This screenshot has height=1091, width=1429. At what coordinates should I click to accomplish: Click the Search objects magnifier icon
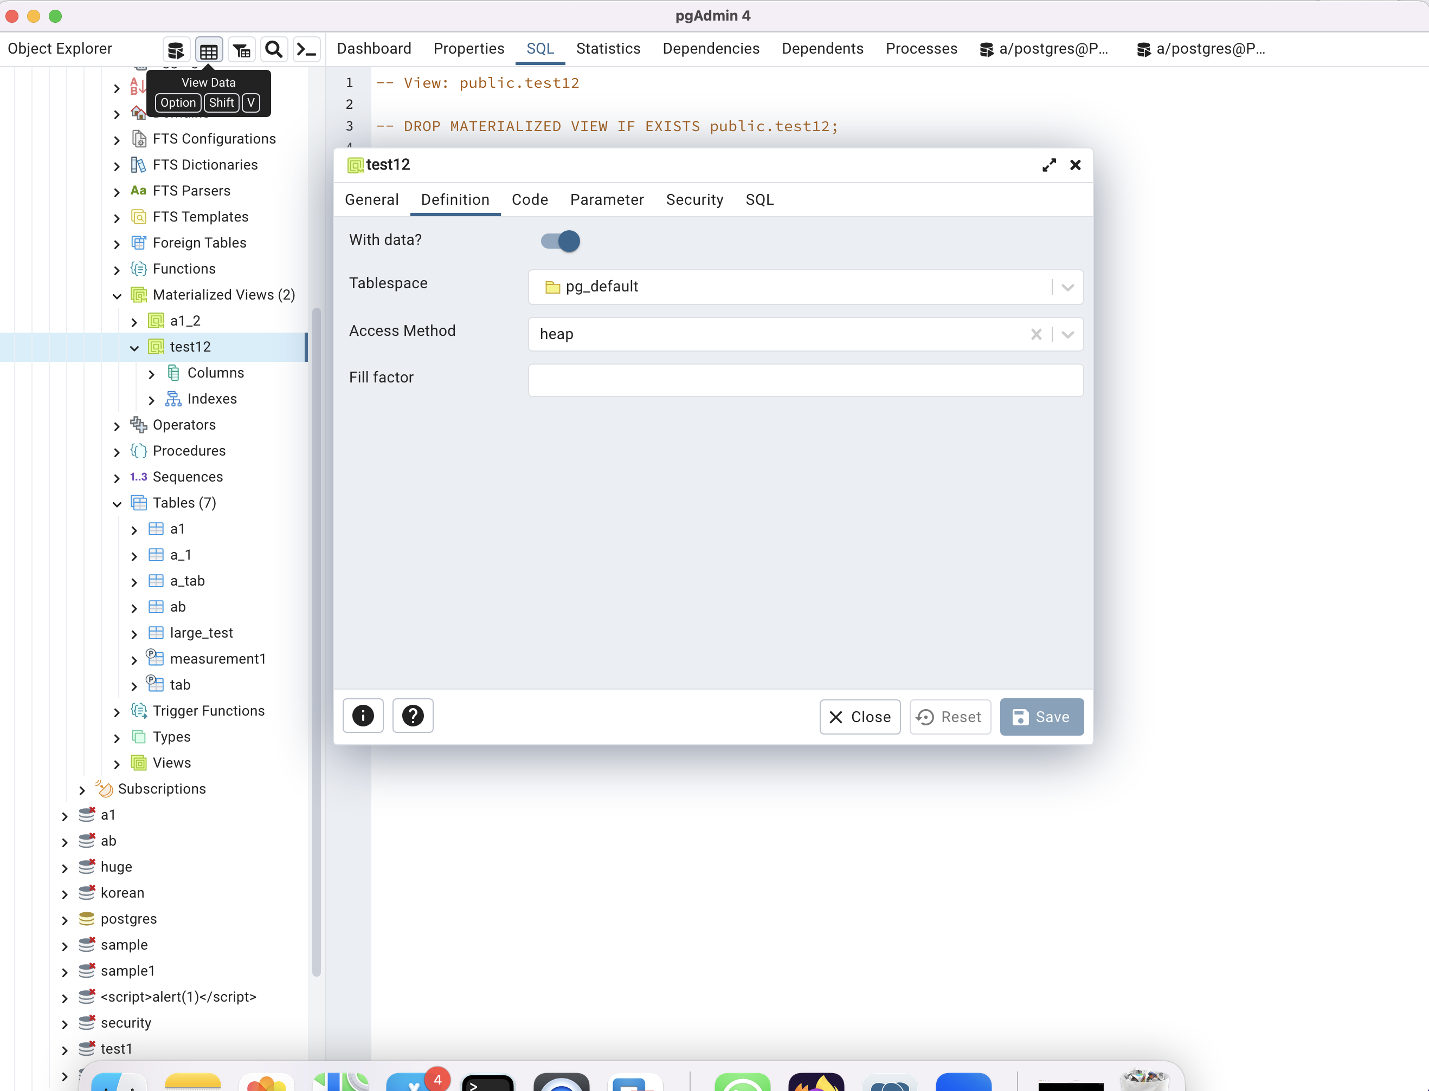[x=274, y=49]
